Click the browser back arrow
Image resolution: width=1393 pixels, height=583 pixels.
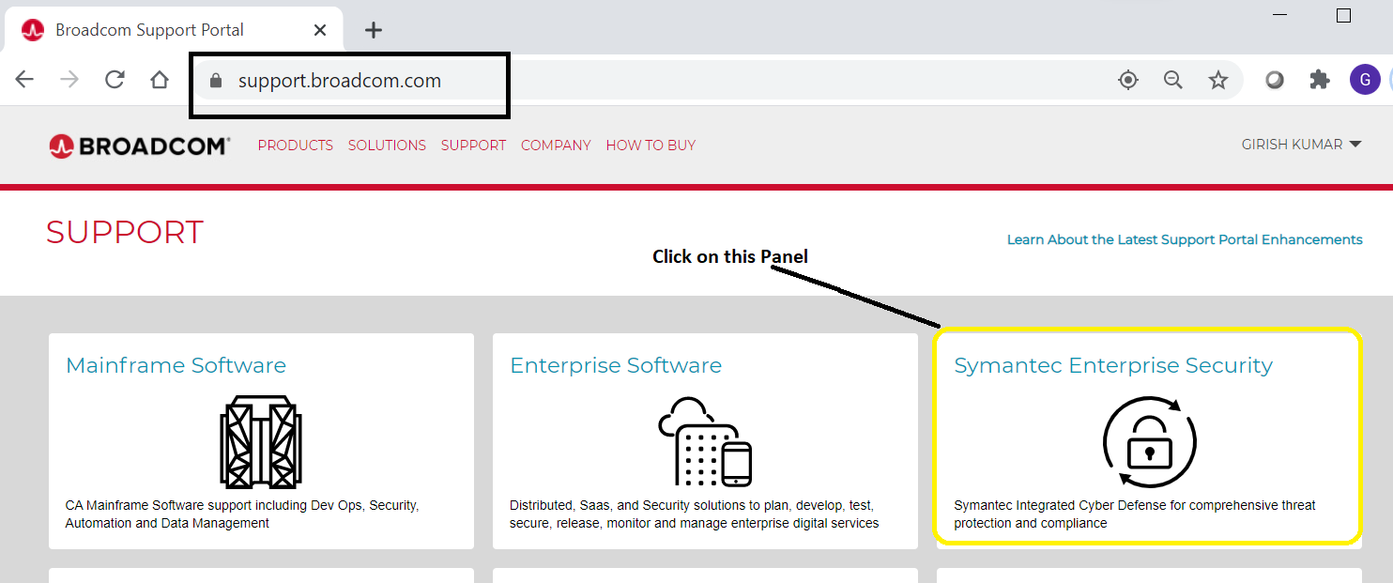pyautogui.click(x=24, y=80)
